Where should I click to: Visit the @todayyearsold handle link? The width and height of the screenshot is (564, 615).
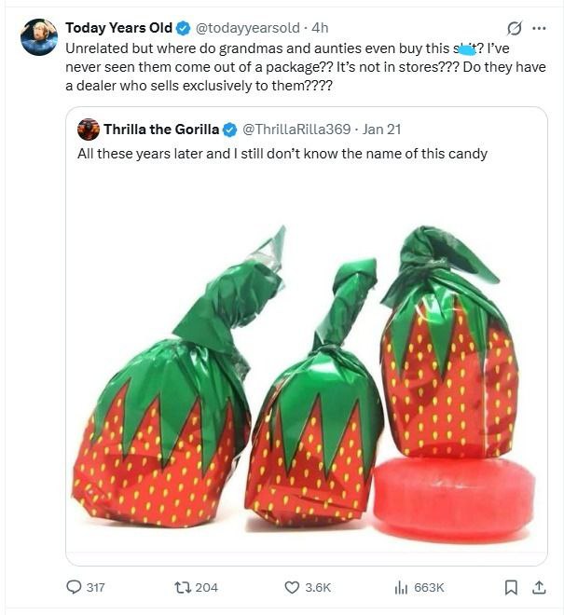pos(245,28)
